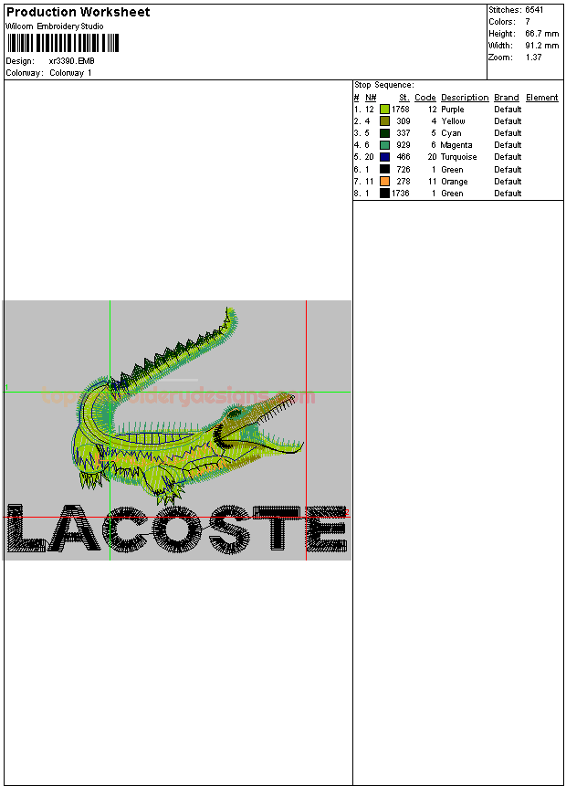Click the orange swatch for Orange row
Viewport: 566px width, 786px height.
click(384, 182)
